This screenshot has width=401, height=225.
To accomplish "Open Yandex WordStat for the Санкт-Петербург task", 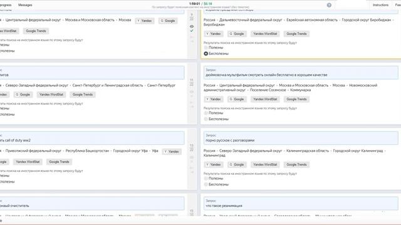I will 51,94.
